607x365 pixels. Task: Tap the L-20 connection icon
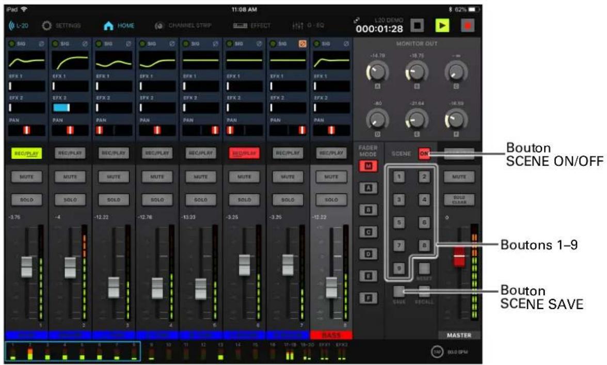pyautogui.click(x=19, y=25)
